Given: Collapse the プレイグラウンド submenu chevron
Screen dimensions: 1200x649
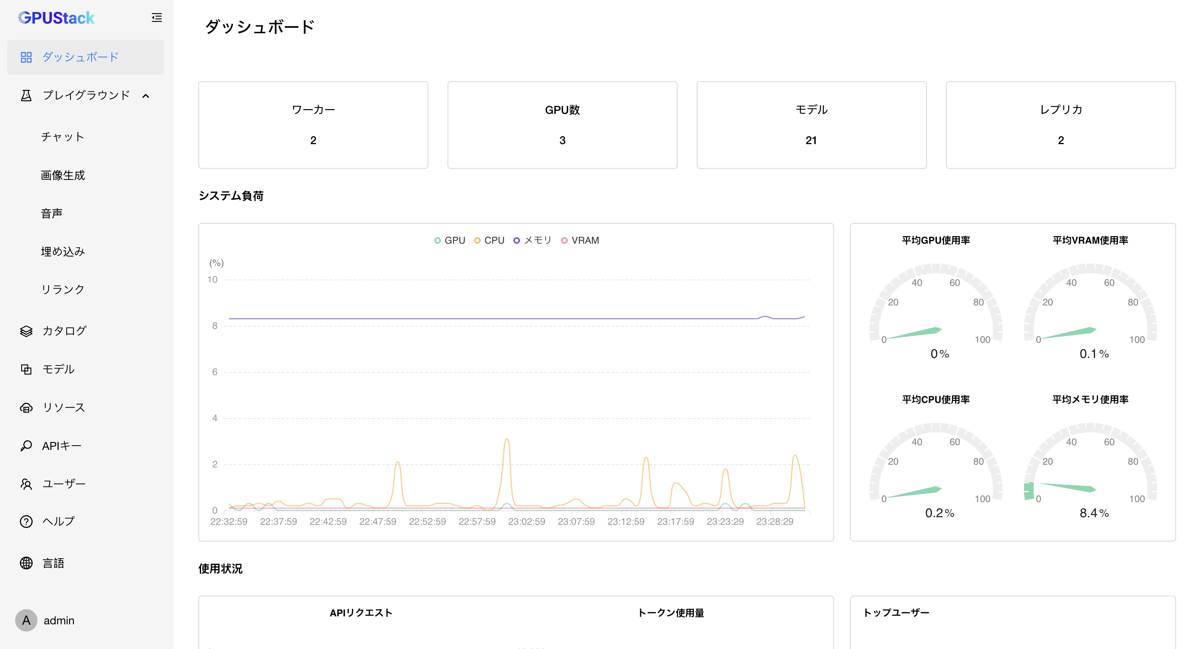Looking at the screenshot, I should pyautogui.click(x=146, y=96).
